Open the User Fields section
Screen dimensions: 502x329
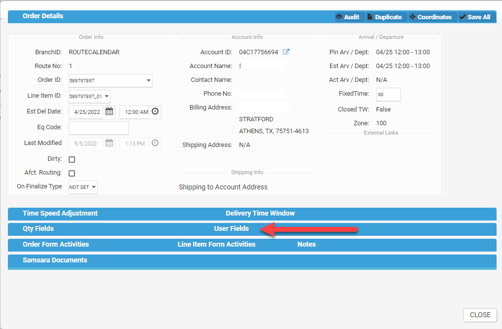[x=232, y=228]
